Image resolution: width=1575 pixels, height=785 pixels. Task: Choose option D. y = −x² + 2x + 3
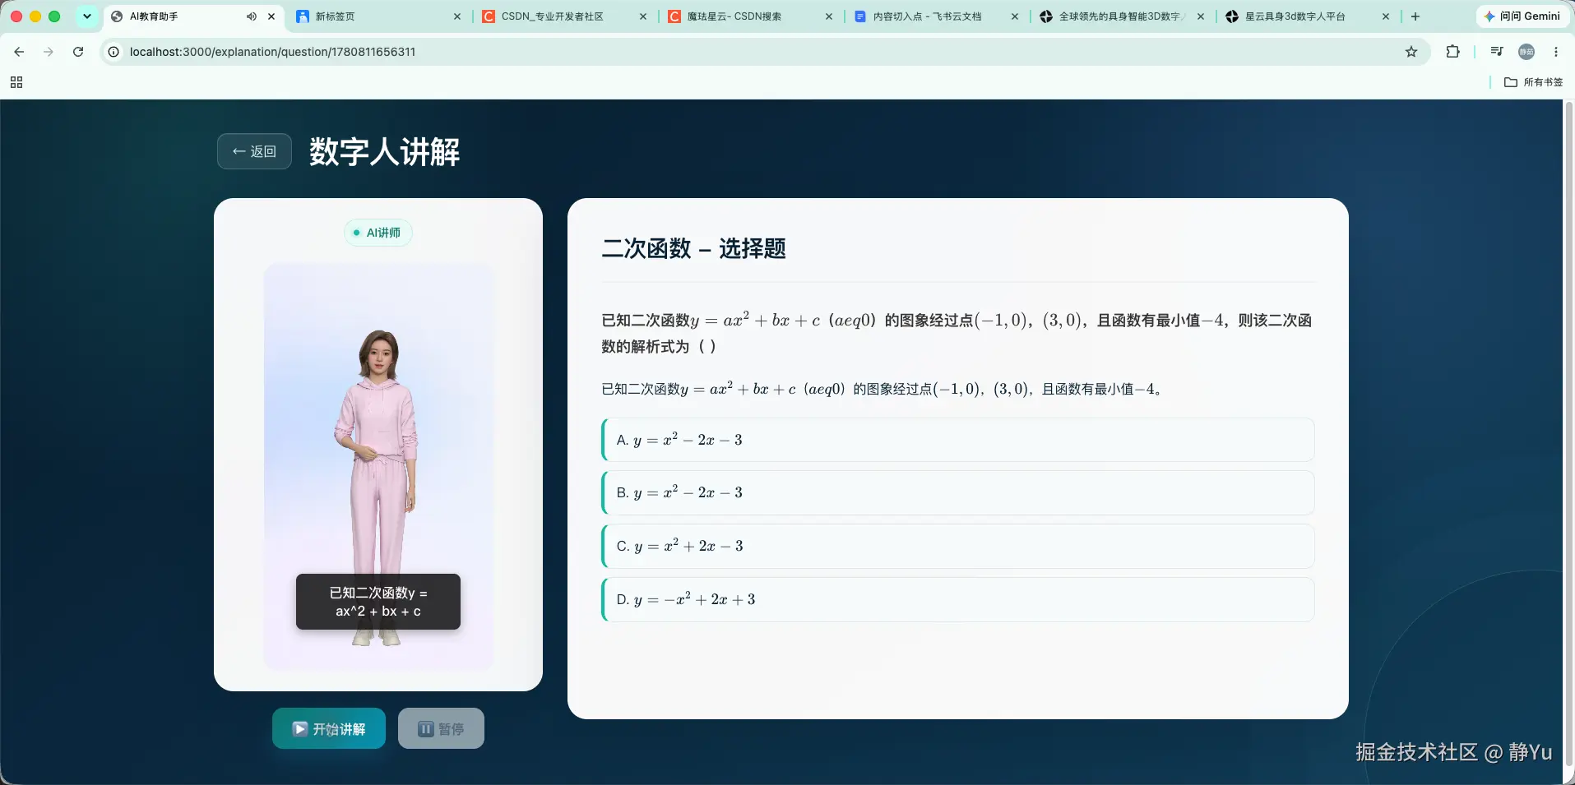(958, 599)
